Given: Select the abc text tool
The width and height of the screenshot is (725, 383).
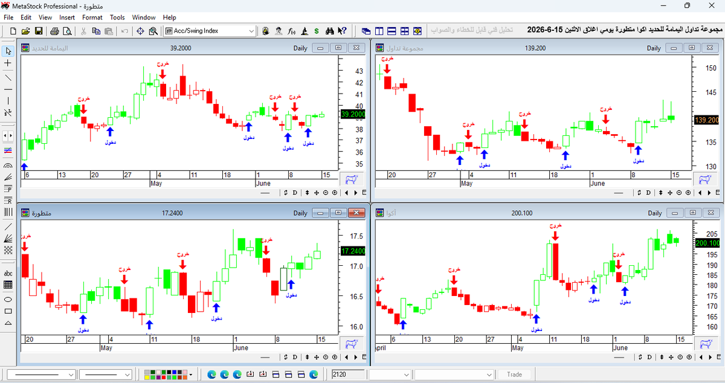Looking at the screenshot, I should pos(8,273).
